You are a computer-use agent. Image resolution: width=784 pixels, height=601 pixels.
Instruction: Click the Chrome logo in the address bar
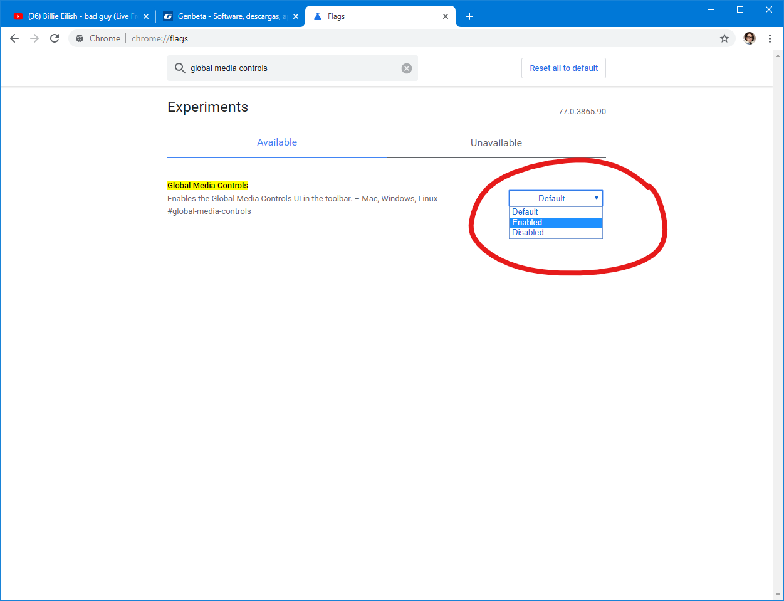[79, 38]
